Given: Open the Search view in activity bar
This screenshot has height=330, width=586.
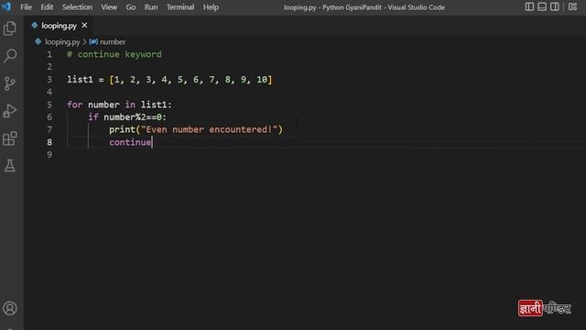Looking at the screenshot, I should coord(10,56).
